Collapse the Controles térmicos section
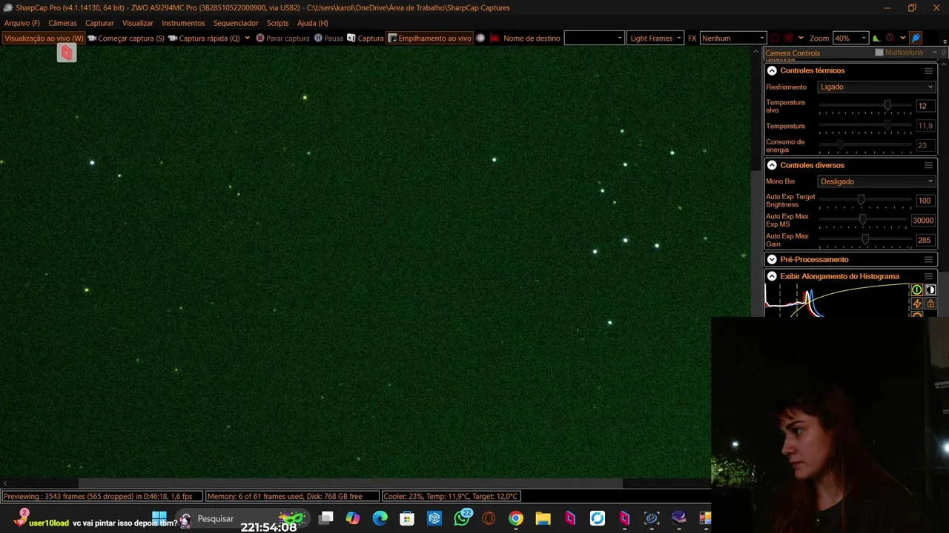 point(772,70)
